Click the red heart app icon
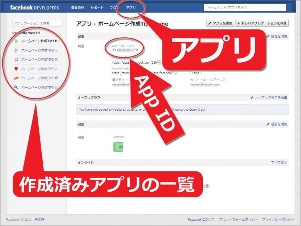The width and height of the screenshot is (301, 226). [16, 69]
